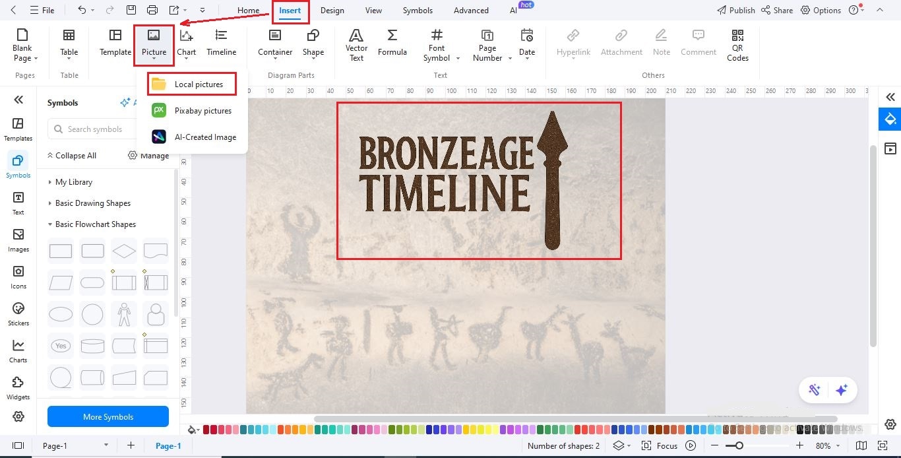Open the Table insert tool

pyautogui.click(x=69, y=45)
